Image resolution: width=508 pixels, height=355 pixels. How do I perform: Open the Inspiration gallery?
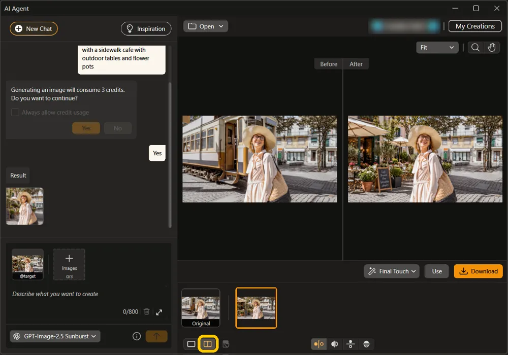pyautogui.click(x=146, y=29)
